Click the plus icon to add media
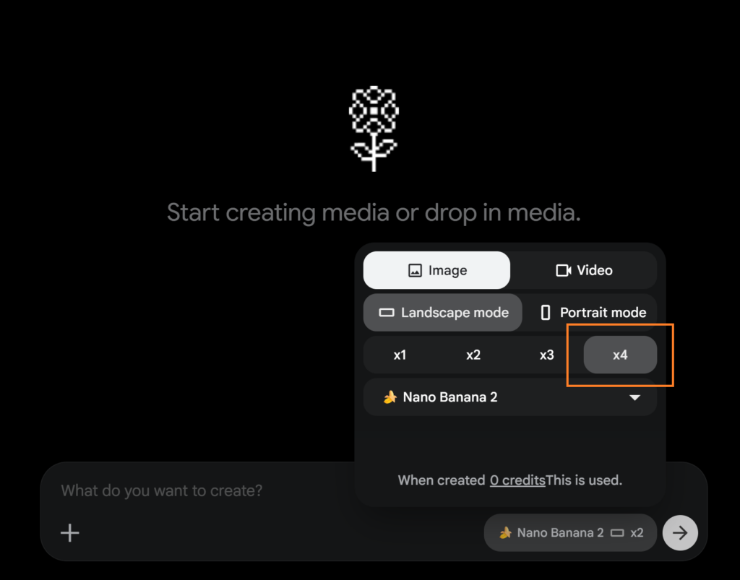This screenshot has width=740, height=580. click(70, 533)
